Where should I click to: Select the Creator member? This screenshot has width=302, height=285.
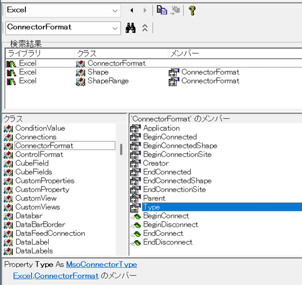tap(156, 163)
